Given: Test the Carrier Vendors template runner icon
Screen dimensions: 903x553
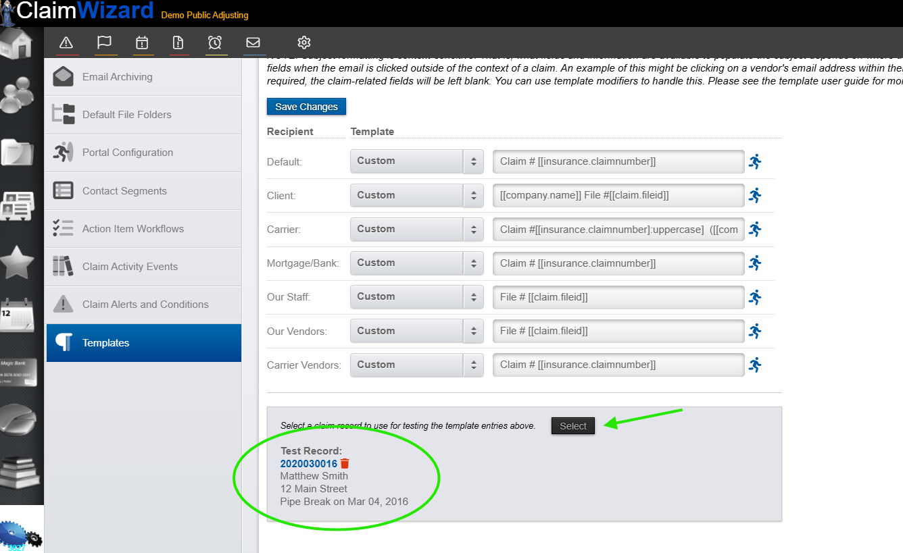Looking at the screenshot, I should [755, 365].
